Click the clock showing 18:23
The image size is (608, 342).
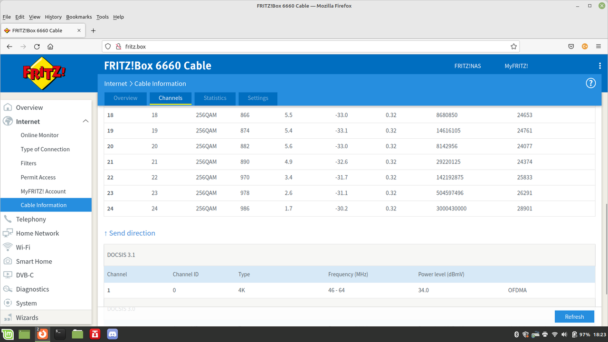coord(599,334)
